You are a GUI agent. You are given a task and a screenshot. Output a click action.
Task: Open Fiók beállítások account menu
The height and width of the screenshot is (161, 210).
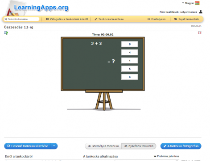click(178, 12)
